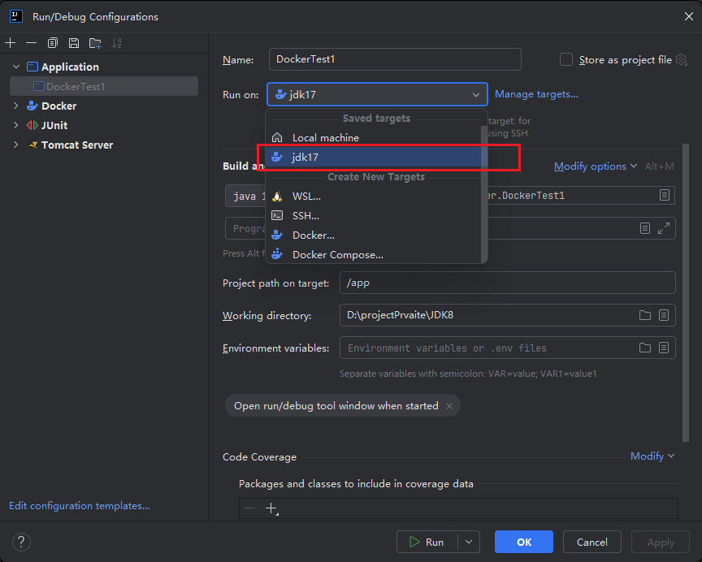The height and width of the screenshot is (562, 702).
Task: Open main class expand list icon
Action: tap(665, 195)
